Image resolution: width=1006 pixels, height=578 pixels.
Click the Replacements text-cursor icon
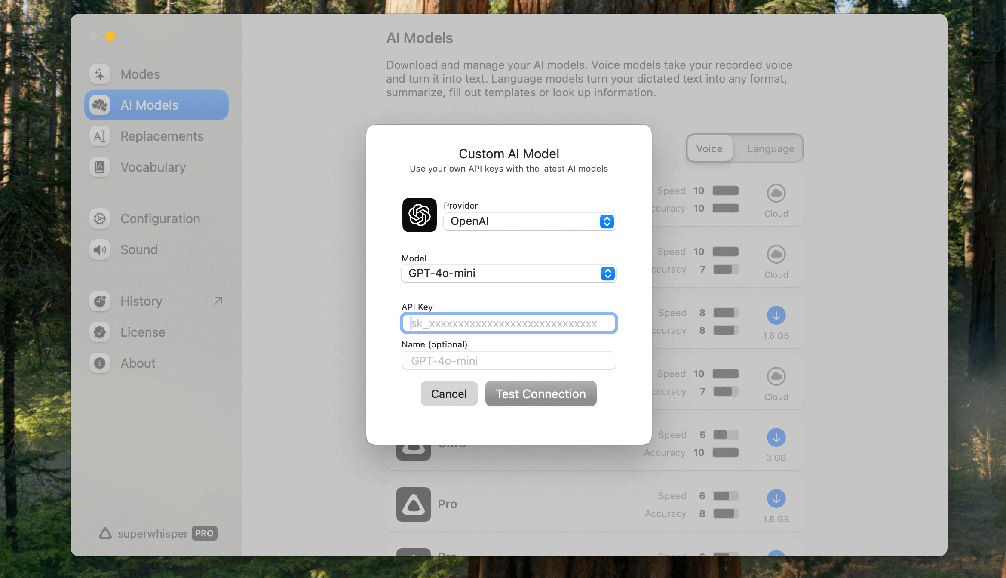pyautogui.click(x=100, y=136)
